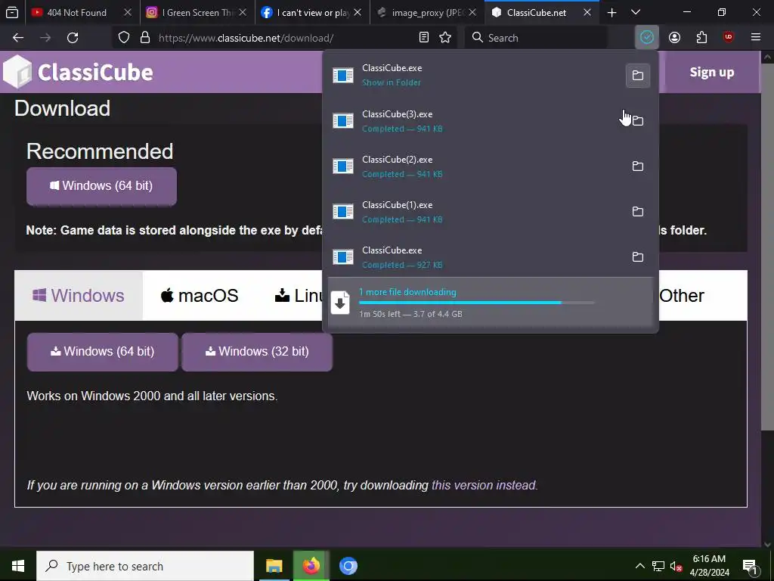The width and height of the screenshot is (774, 581).
Task: Follow the 'this version instead' link
Action: (x=485, y=485)
